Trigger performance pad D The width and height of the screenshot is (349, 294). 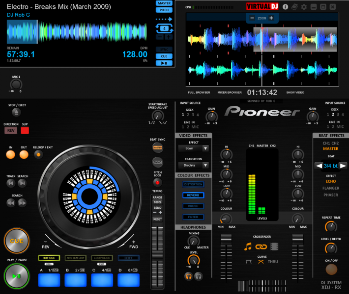(128, 280)
